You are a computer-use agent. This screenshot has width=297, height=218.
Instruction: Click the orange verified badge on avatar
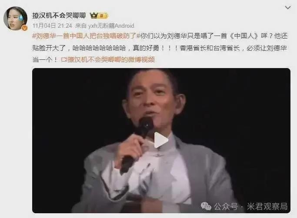point(24,28)
